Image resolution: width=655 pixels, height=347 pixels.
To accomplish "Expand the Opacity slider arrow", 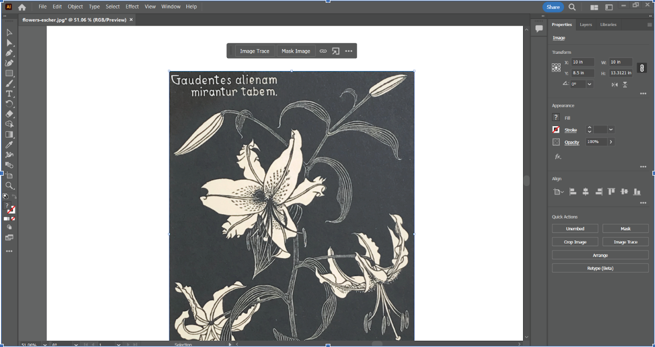I will pos(610,142).
